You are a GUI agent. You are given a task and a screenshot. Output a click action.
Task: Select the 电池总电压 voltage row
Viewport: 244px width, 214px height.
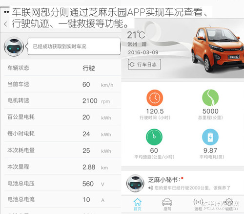pos(62,184)
